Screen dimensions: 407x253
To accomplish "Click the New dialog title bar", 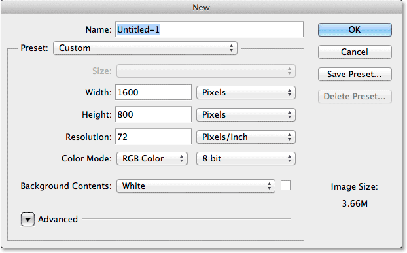I will coord(202,7).
